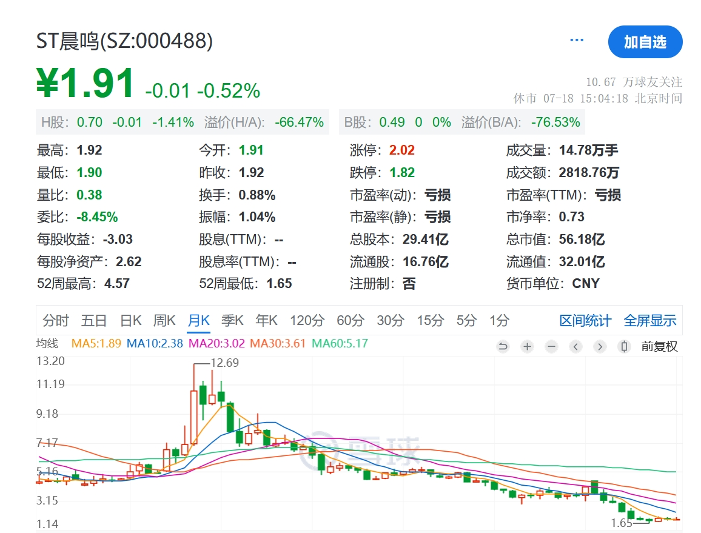The width and height of the screenshot is (701, 533).
Task: Click the 总市值 value 56.18亿
Action: (x=582, y=240)
